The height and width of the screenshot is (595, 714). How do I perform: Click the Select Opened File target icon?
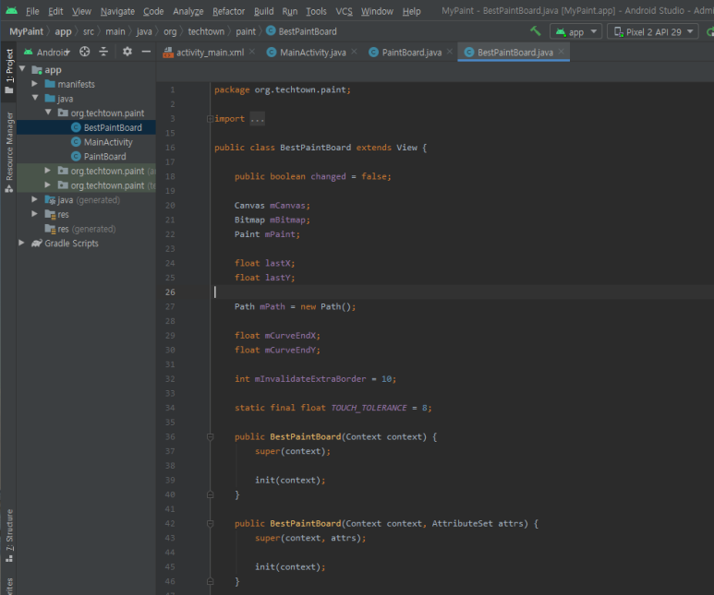[x=85, y=52]
